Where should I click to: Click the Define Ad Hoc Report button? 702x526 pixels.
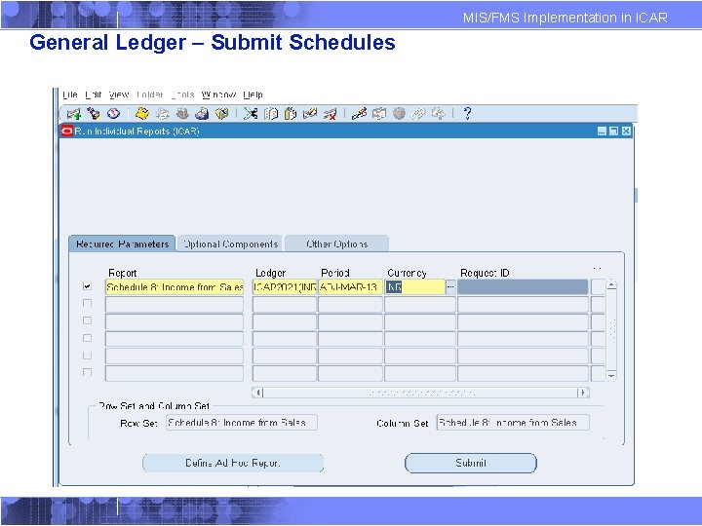click(233, 463)
